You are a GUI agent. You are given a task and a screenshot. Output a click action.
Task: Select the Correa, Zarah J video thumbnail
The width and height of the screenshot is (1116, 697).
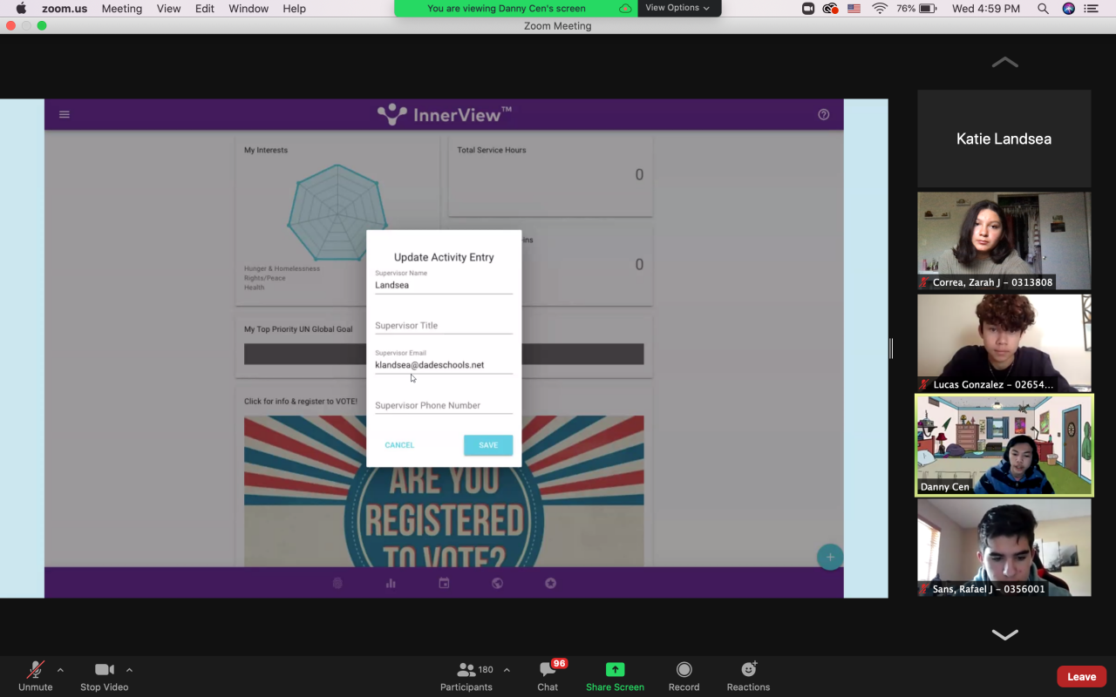coord(1004,240)
